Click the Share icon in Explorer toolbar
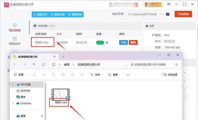198x120 pixels. (73, 75)
